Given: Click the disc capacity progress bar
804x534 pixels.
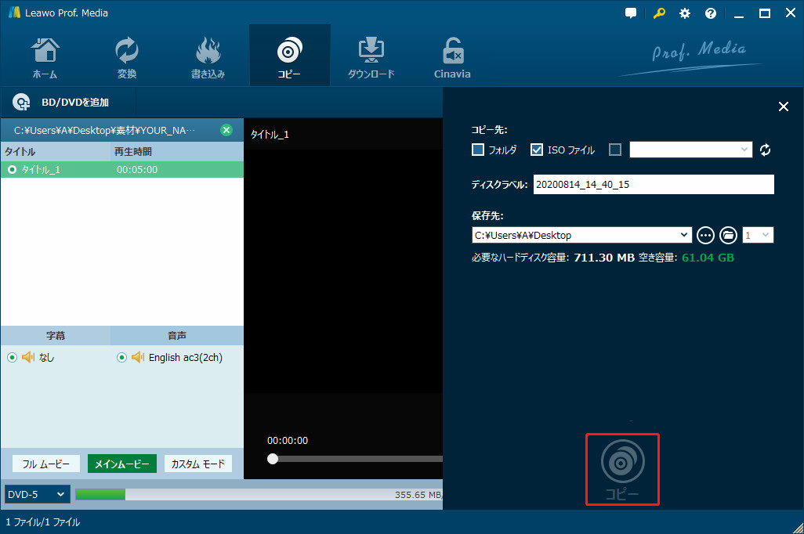Looking at the screenshot, I should coord(259,495).
